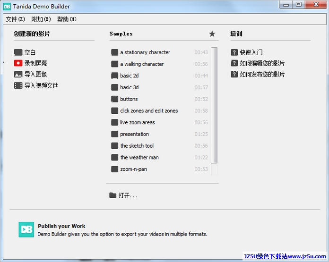Click the Samples list vertical scrollbar

click(x=214, y=105)
